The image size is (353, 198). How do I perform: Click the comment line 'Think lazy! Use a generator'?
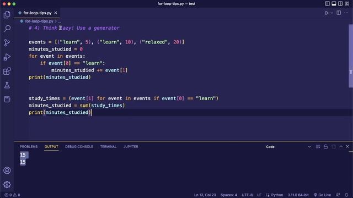pyautogui.click(x=74, y=28)
